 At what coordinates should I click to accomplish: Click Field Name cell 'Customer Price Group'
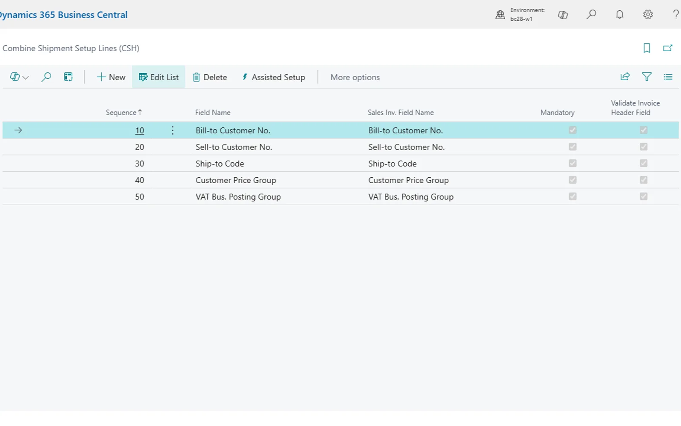[236, 180]
